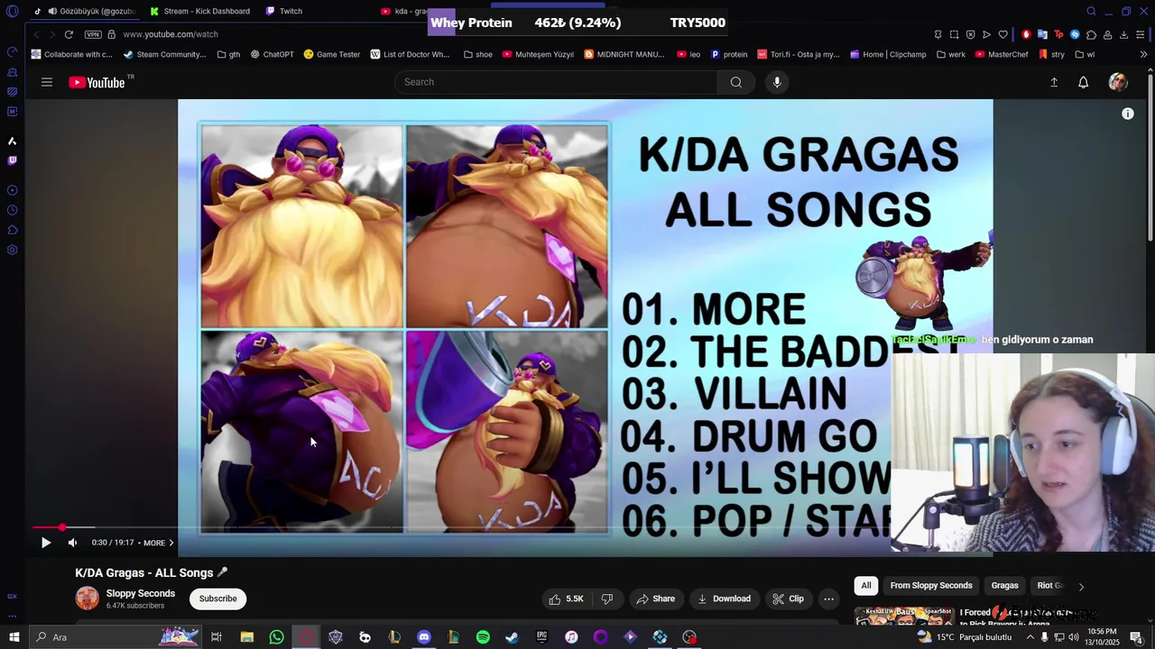
Task: Open the Share dialog
Action: tap(655, 599)
